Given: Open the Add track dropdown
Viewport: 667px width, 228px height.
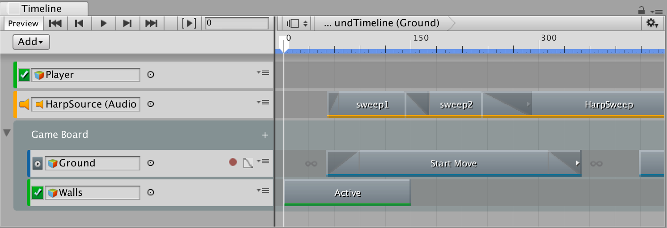Looking at the screenshot, I should pyautogui.click(x=31, y=42).
